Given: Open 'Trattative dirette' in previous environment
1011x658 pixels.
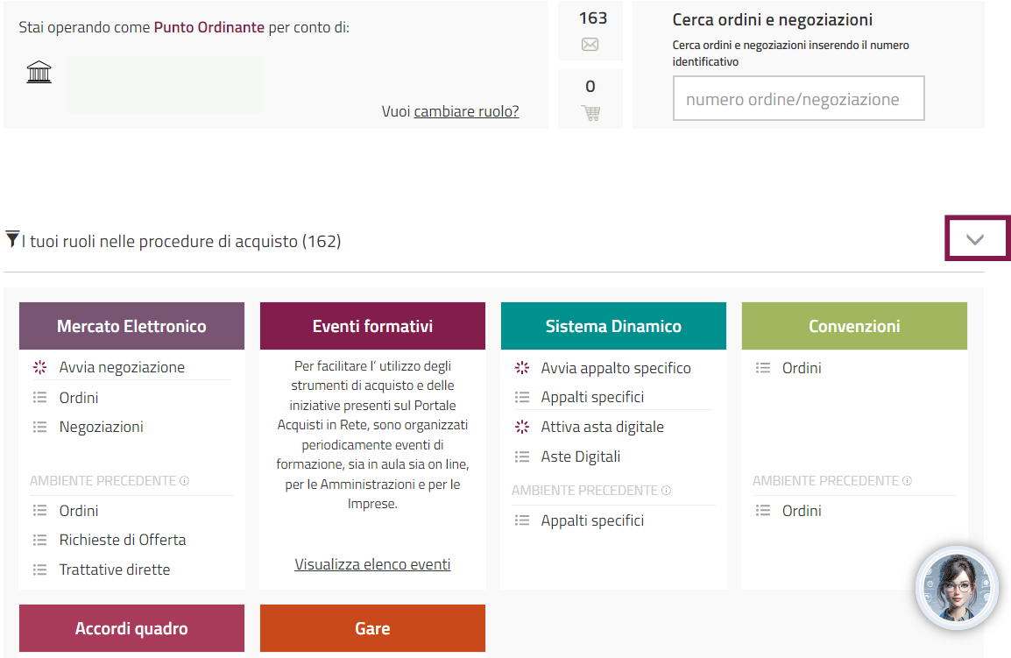Looking at the screenshot, I should (115, 570).
